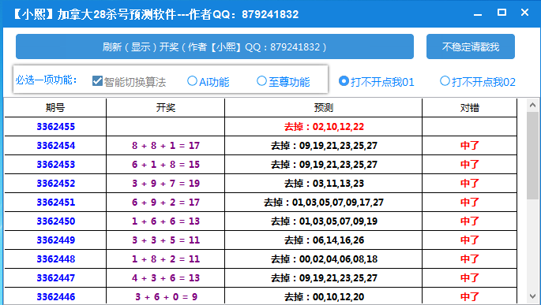Click 中了 result in row 3362450
The width and height of the screenshot is (541, 305).
(x=470, y=221)
